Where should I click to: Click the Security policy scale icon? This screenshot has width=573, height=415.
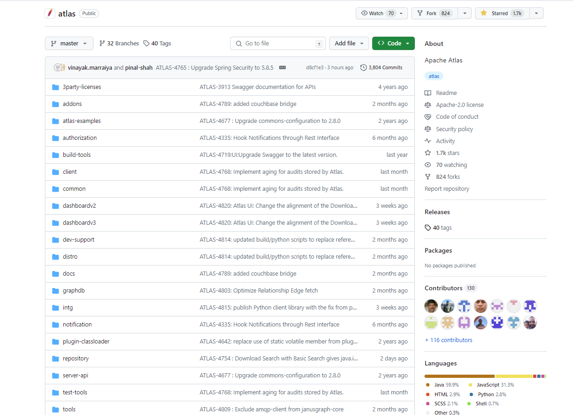[x=428, y=129]
